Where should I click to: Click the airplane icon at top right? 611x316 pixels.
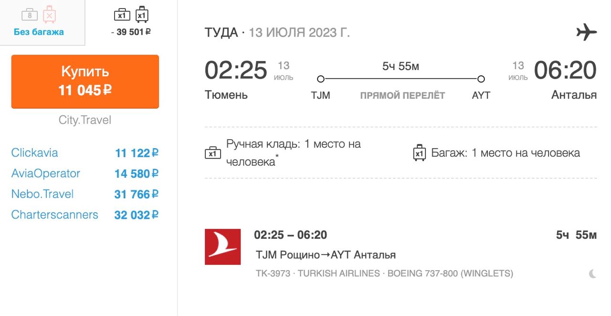pos(586,32)
